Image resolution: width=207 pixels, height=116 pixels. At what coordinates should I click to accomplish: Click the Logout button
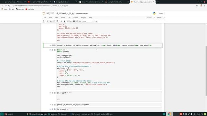(161, 13)
